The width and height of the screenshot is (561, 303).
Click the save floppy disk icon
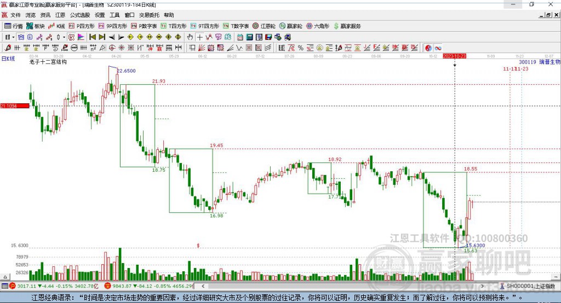tap(268, 37)
